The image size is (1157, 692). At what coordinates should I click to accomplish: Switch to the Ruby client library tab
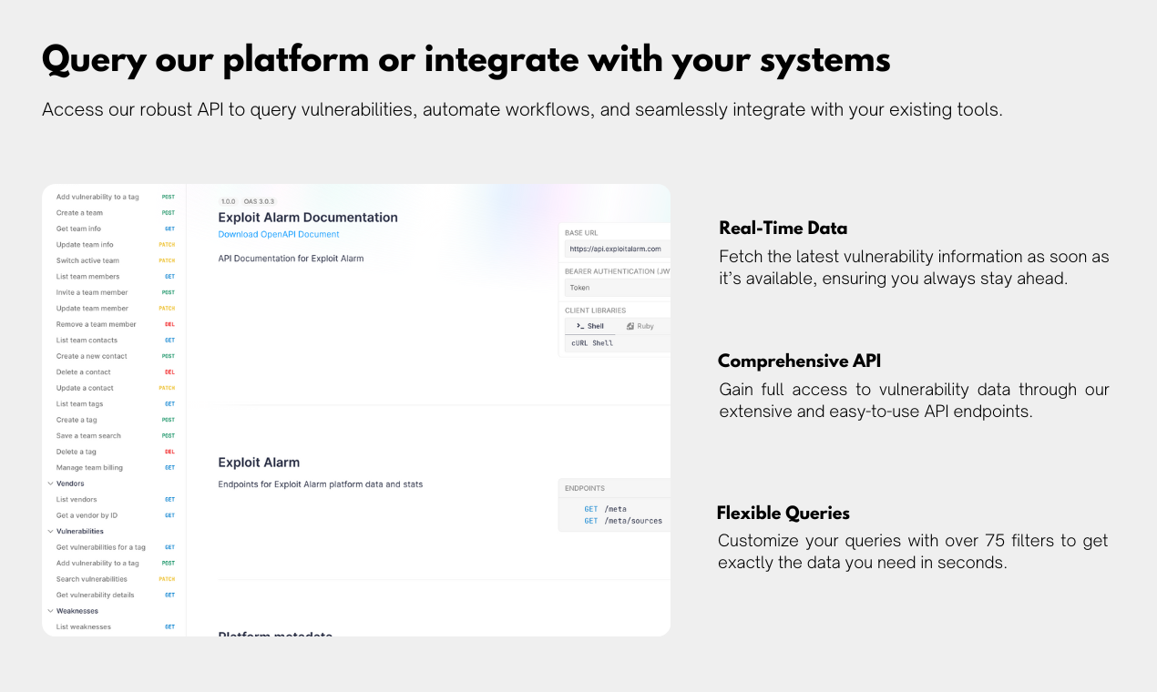pos(640,326)
